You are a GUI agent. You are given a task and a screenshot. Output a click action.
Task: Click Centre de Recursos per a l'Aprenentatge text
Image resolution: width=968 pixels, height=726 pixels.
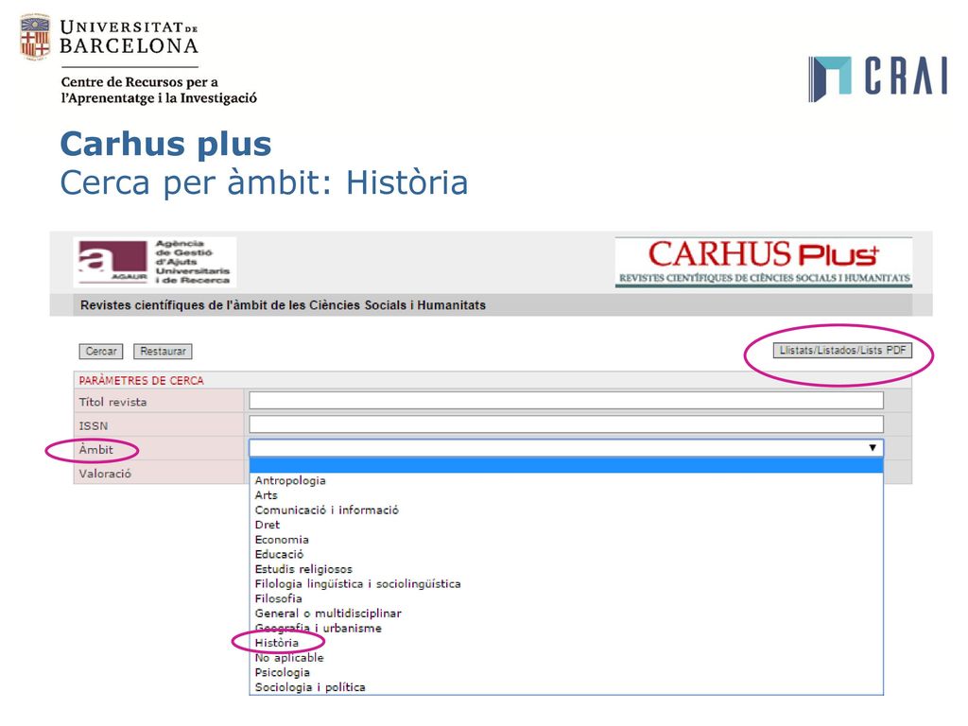coord(159,90)
